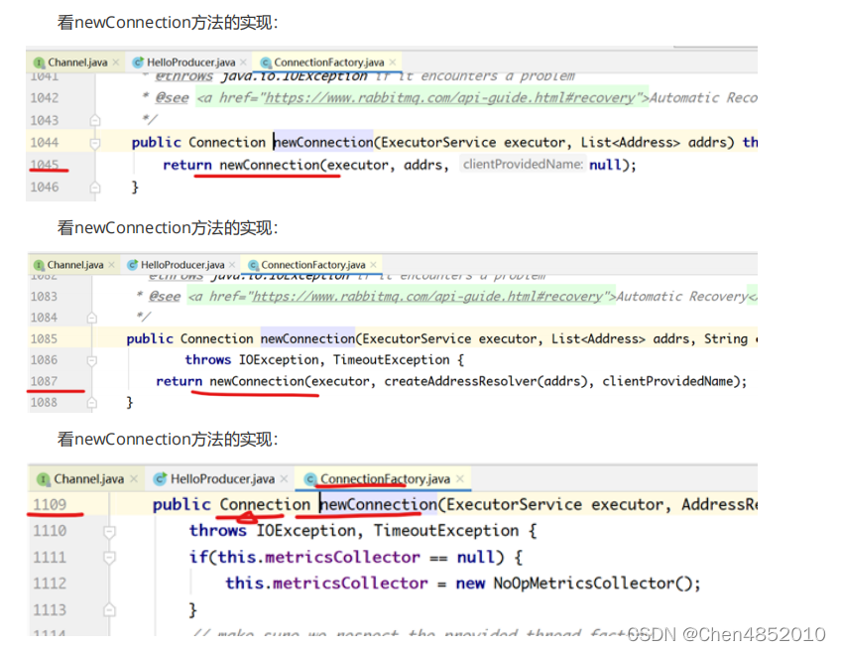Click HelloProducer.java class icon in first snippet
The height and width of the screenshot is (651, 841).
(138, 63)
